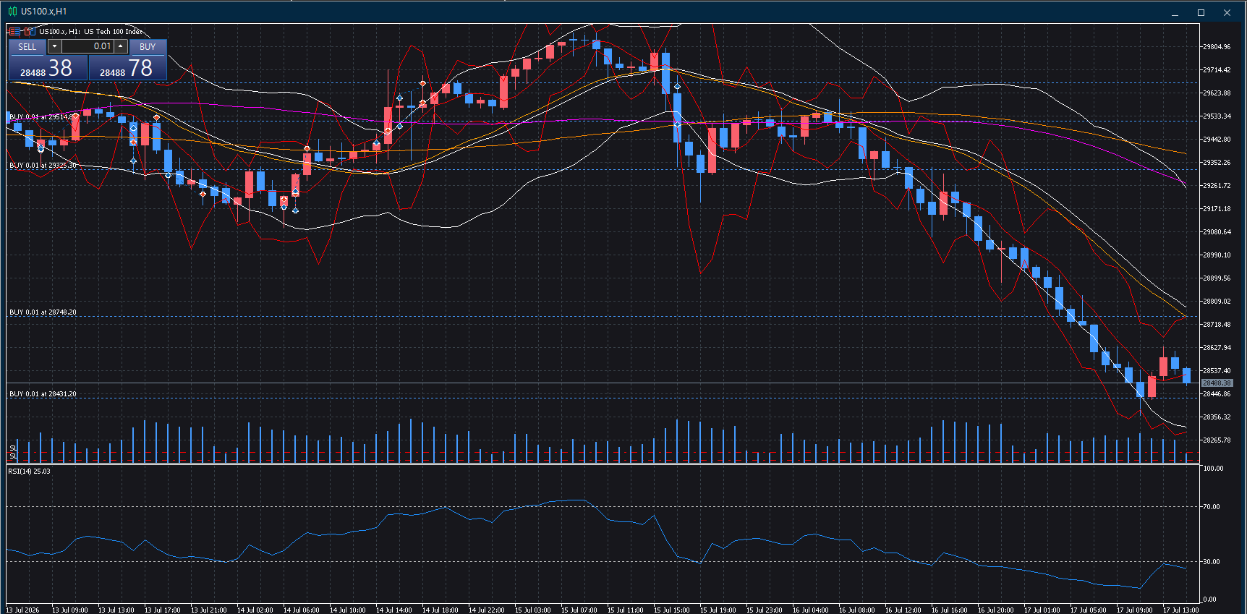The width and height of the screenshot is (1247, 614).
Task: Click the SELL button
Action: coord(27,46)
